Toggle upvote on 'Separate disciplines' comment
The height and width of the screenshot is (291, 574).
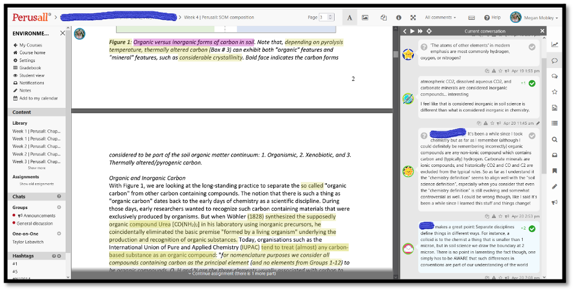click(532, 228)
